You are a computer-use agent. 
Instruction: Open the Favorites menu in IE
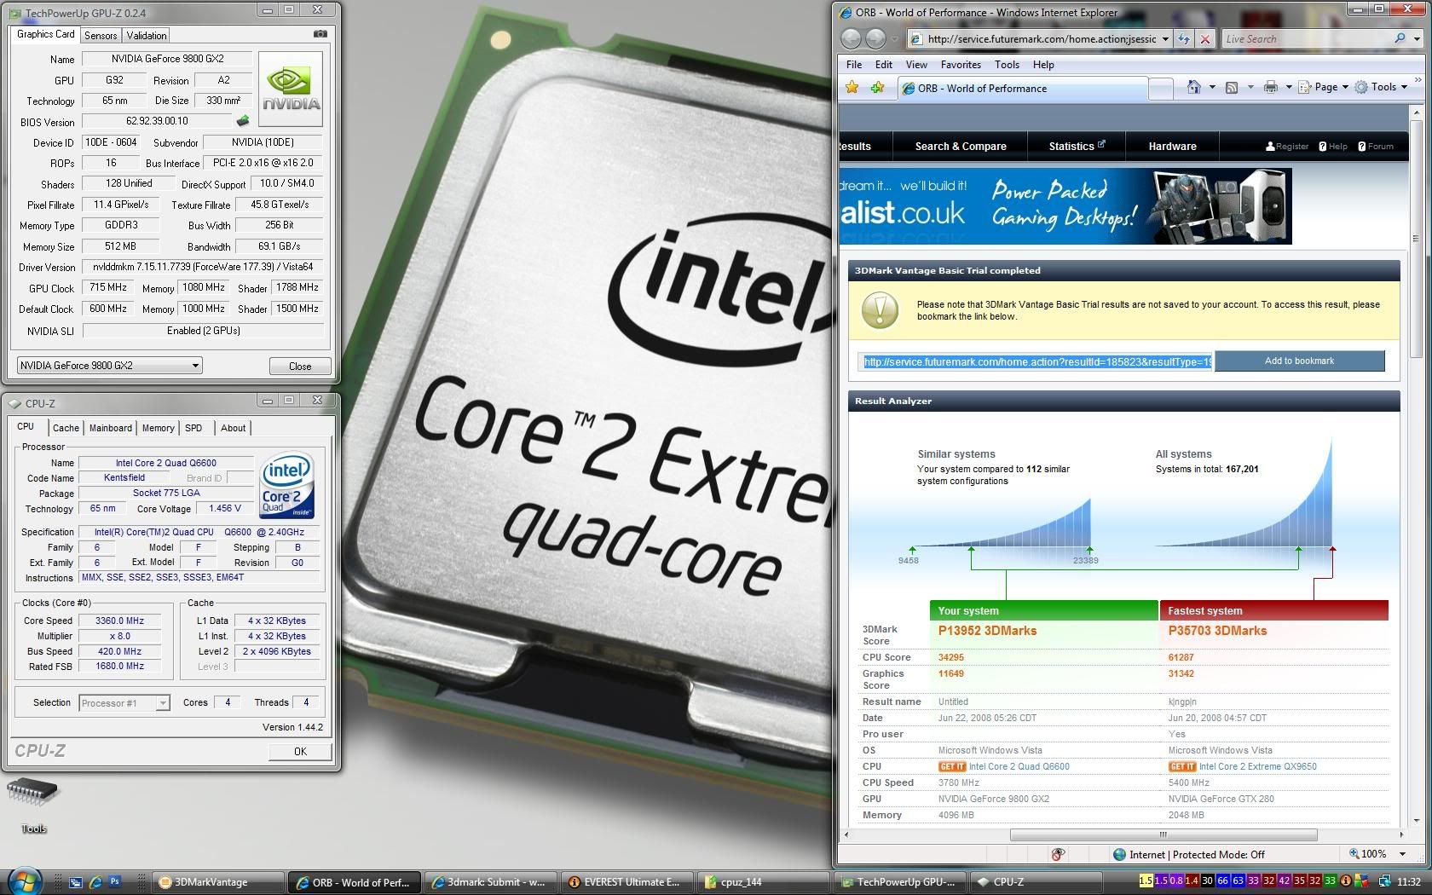click(961, 65)
